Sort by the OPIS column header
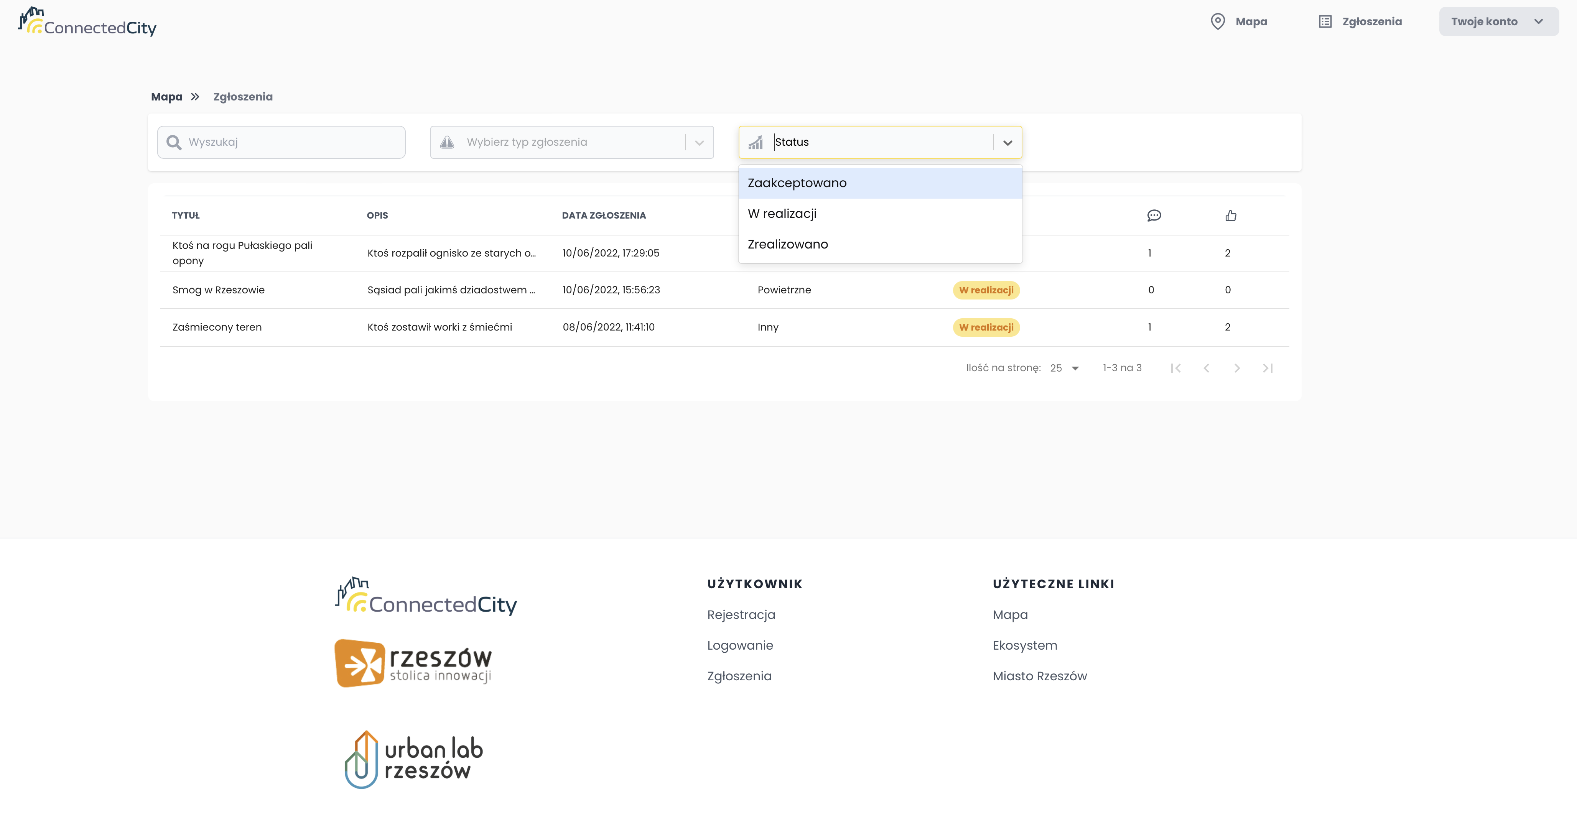1577x813 pixels. 377,216
